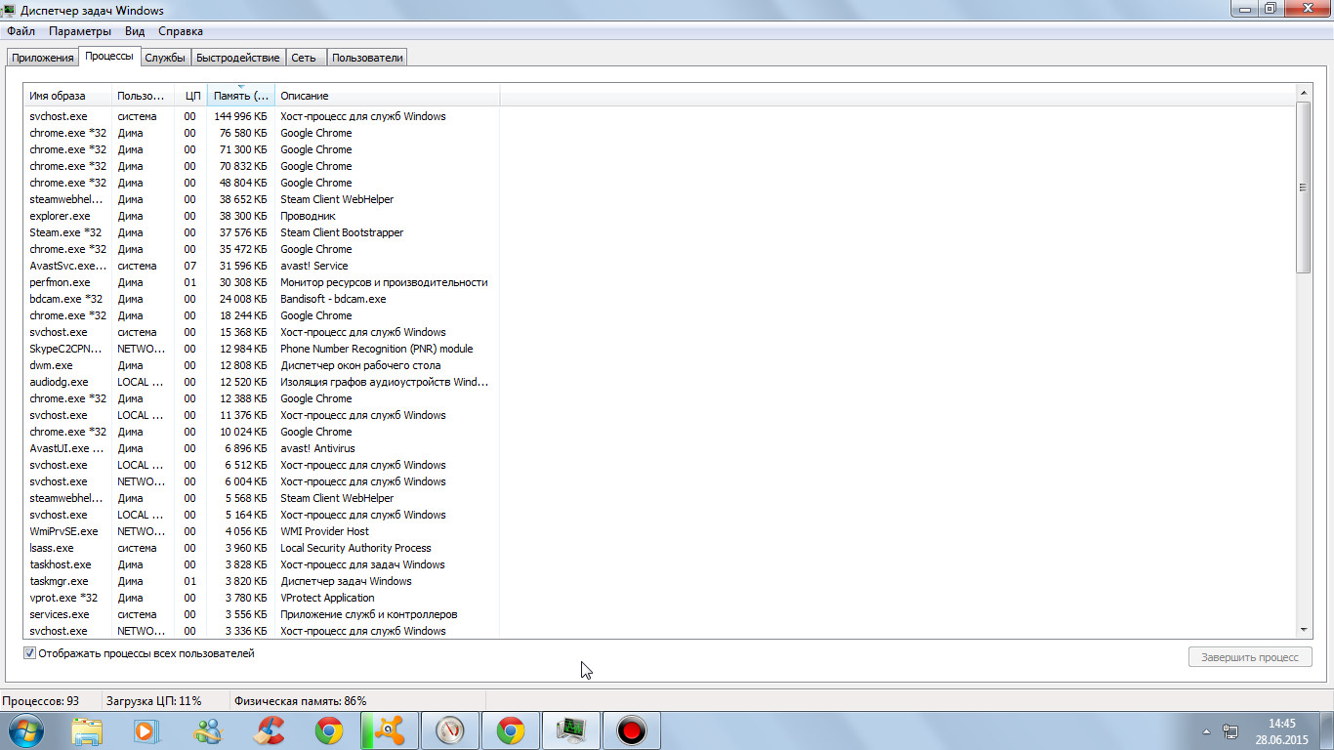
Task: Switch to the Сеть tab
Action: point(304,58)
